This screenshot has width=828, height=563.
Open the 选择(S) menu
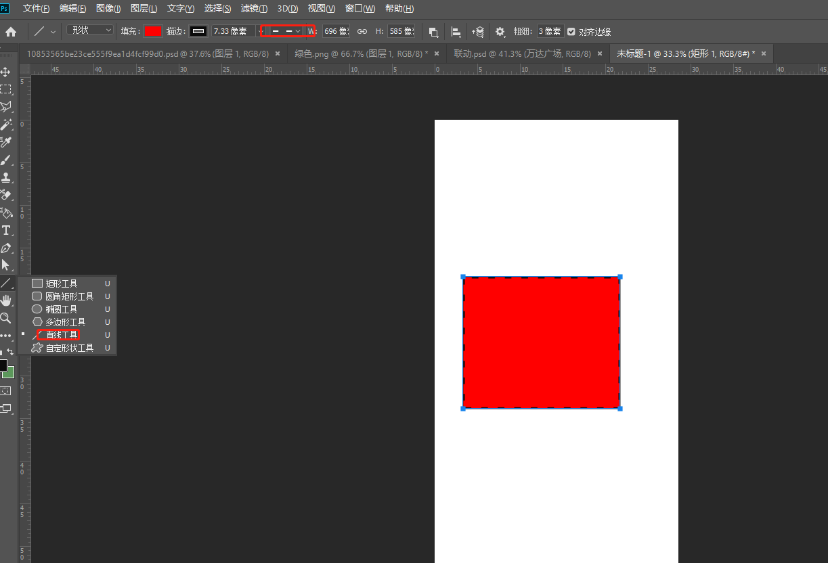click(217, 9)
